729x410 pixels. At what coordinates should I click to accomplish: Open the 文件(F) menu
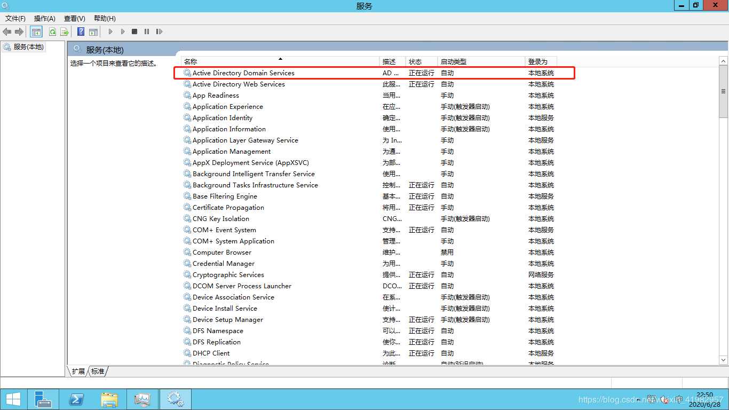(15, 19)
